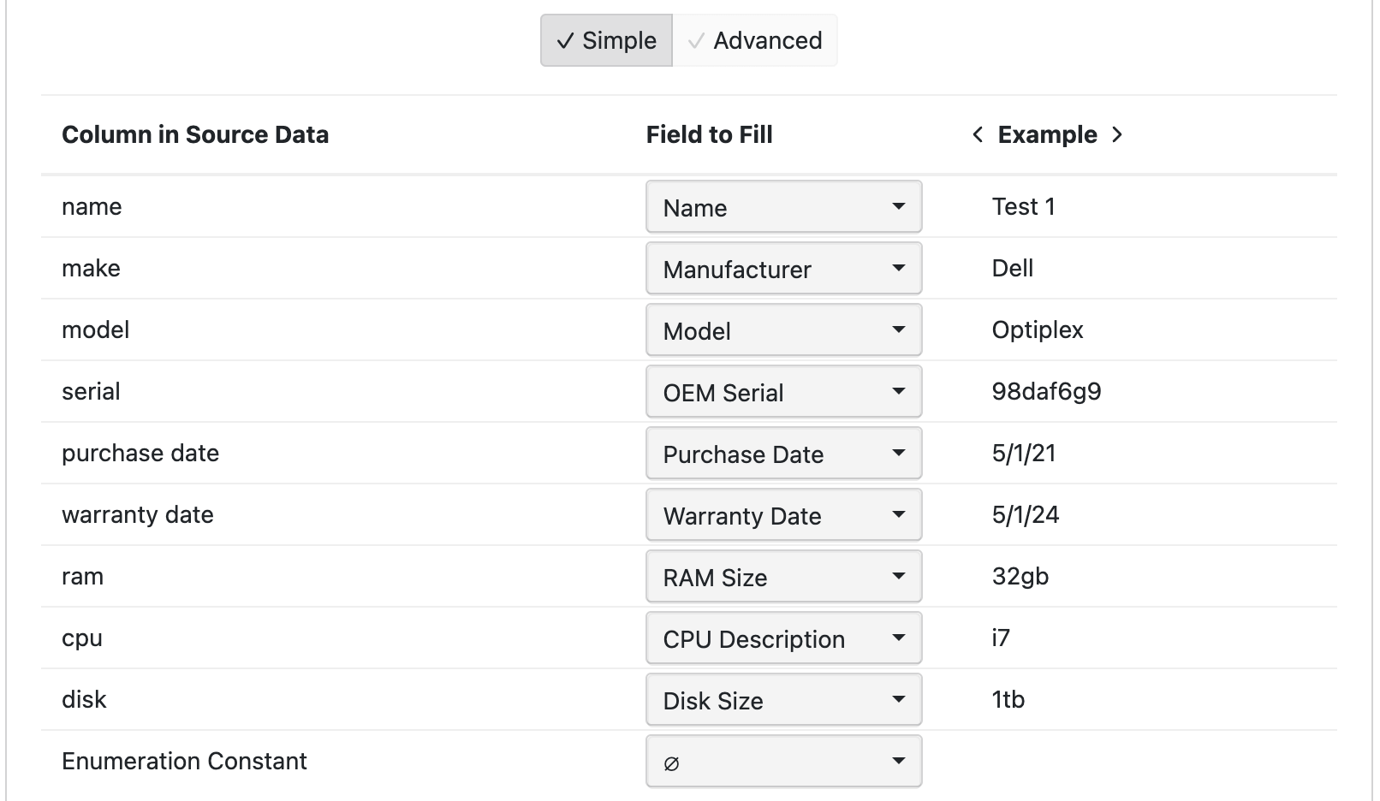This screenshot has width=1380, height=801.
Task: Click the dropdown arrow on the Name selector
Action: (899, 206)
